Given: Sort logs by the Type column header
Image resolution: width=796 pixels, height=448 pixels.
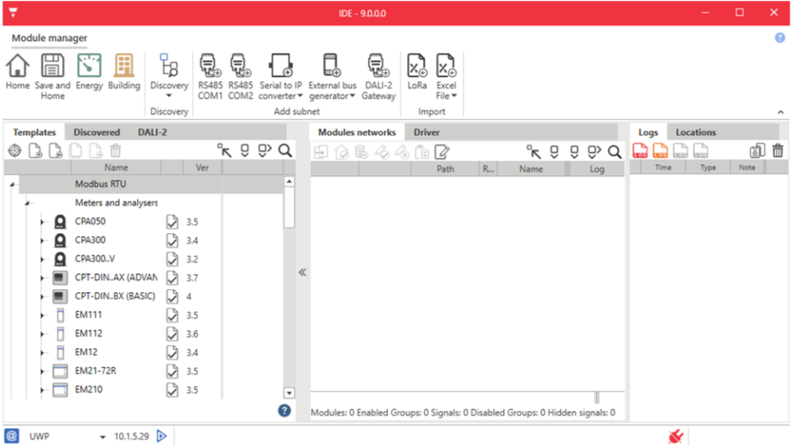Looking at the screenshot, I should click(708, 167).
